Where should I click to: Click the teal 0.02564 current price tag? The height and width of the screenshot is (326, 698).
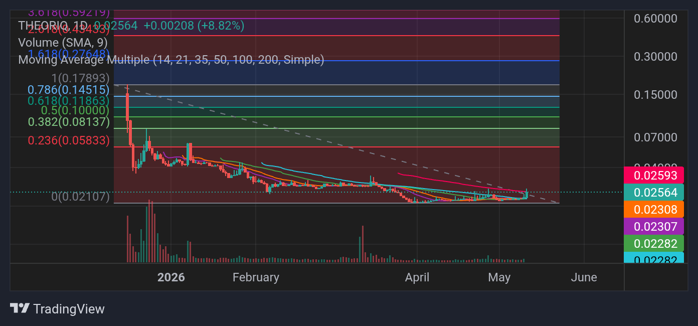coord(654,193)
